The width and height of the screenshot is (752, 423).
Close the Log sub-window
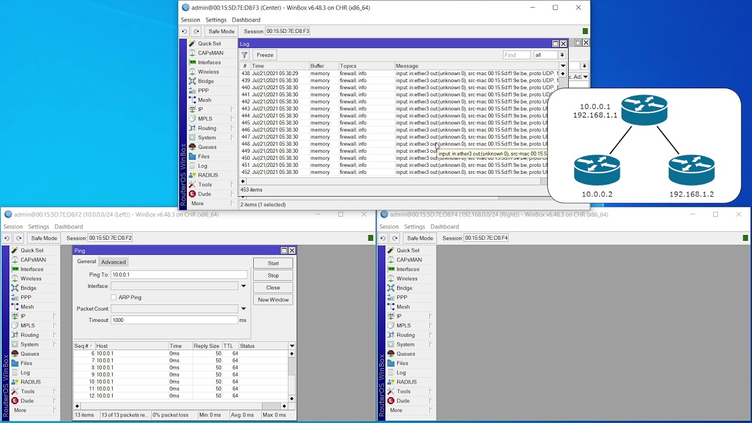(x=563, y=43)
